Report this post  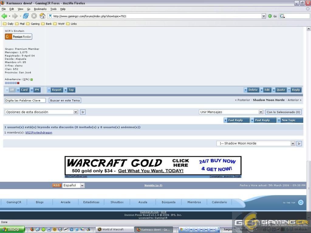pos(55,90)
